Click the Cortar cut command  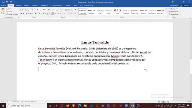pos(9,9)
